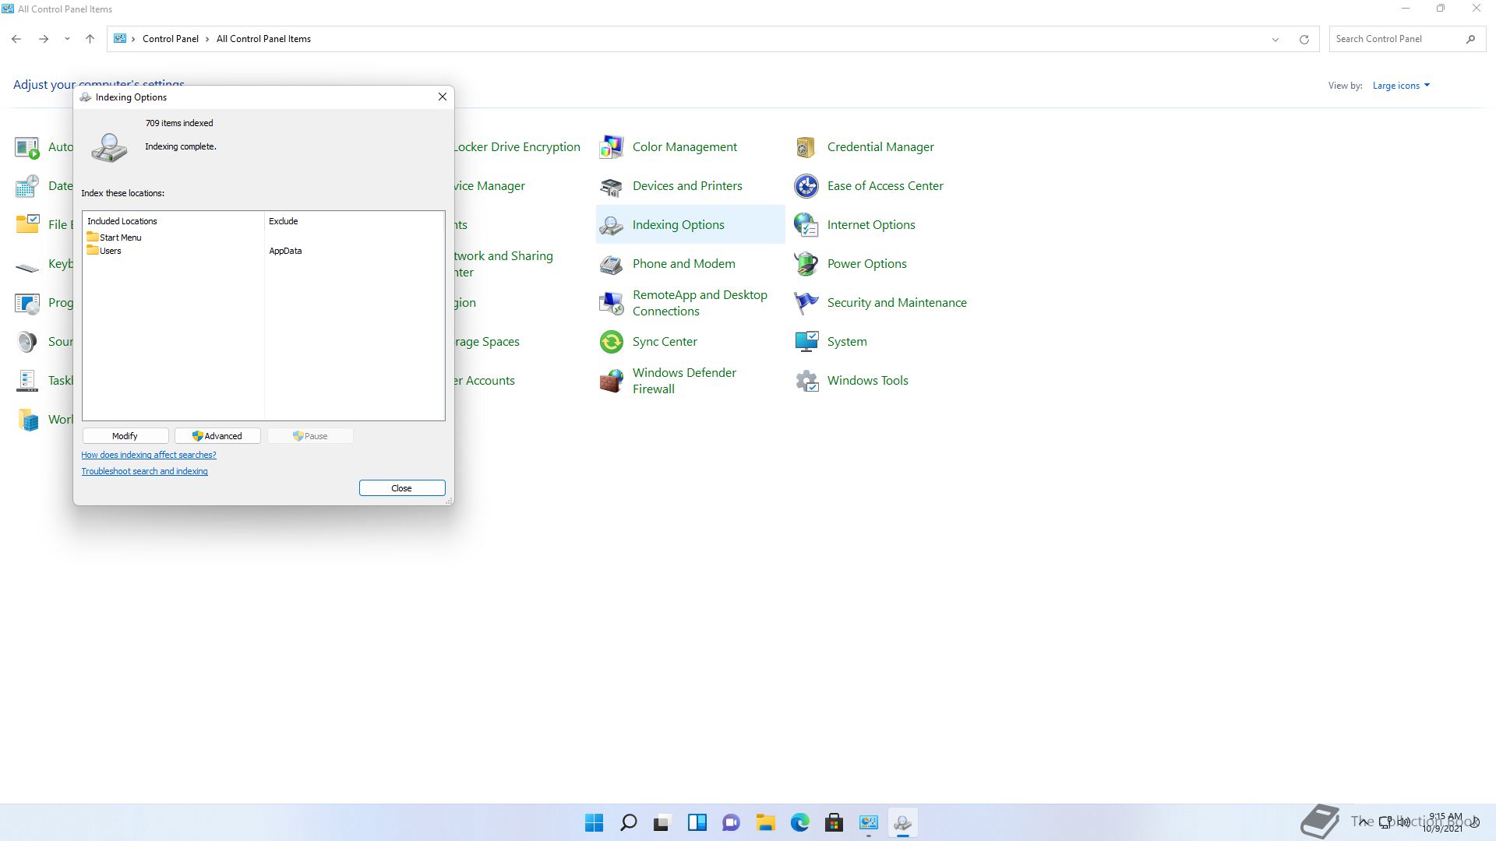Open taskbar Search magnifier
Viewport: 1496px width, 841px height.
click(628, 822)
